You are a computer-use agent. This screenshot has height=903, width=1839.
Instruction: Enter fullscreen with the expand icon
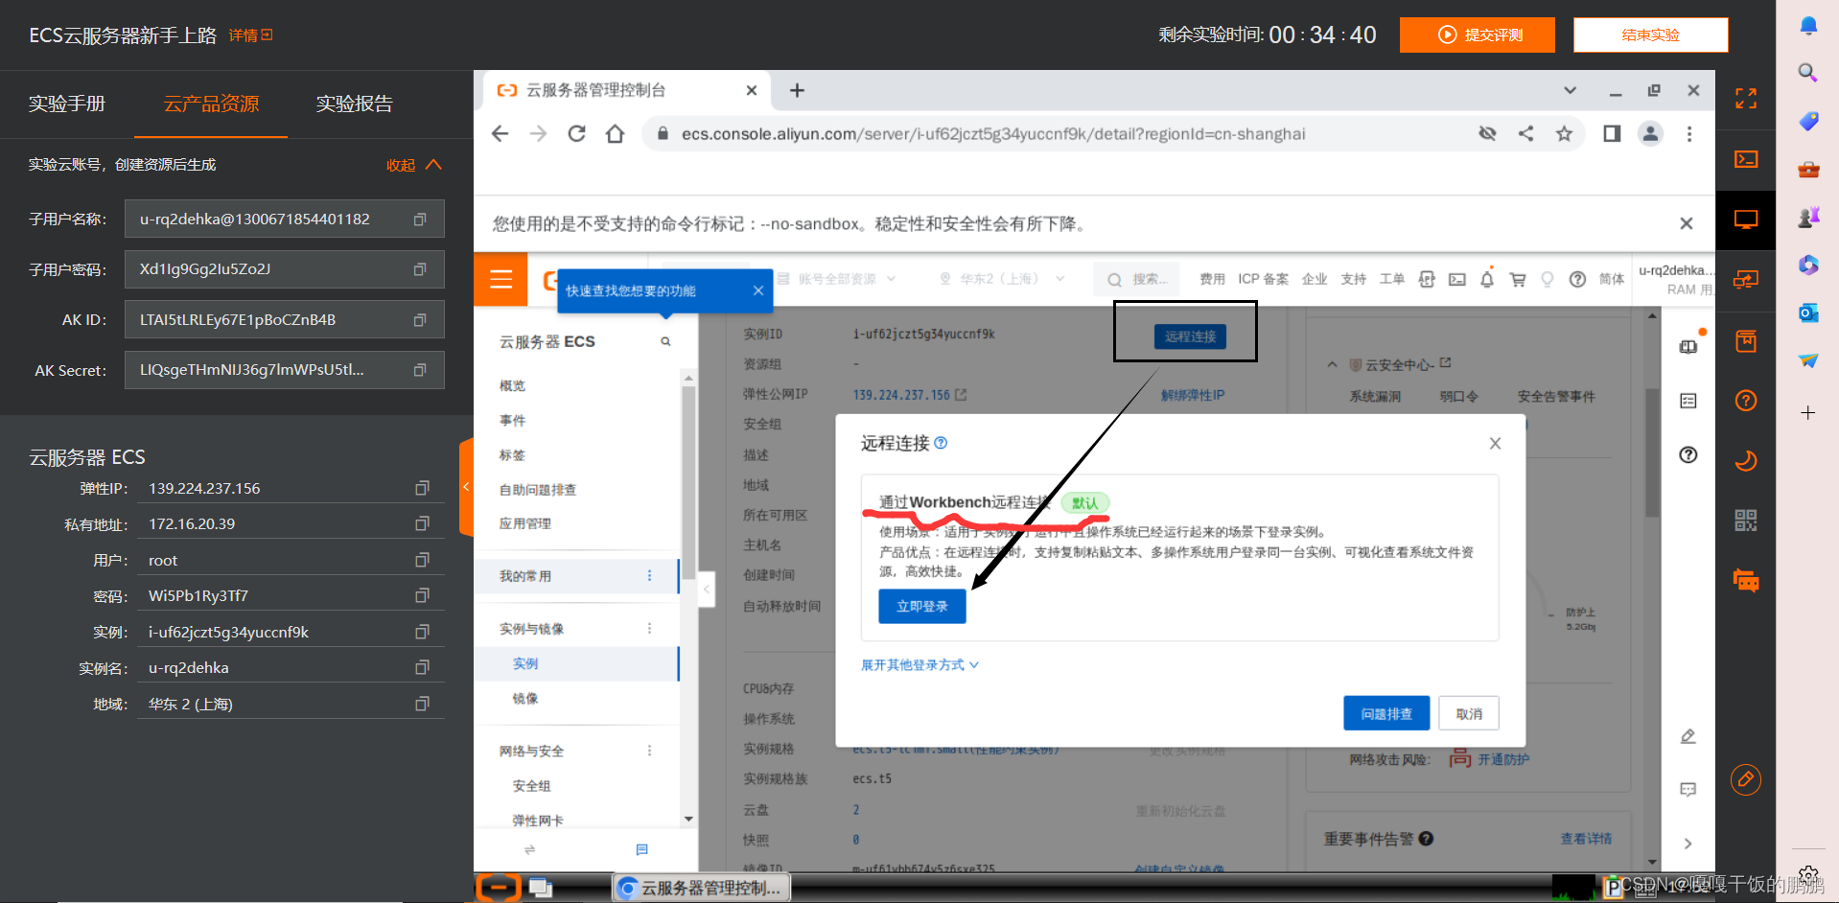pos(1746,98)
